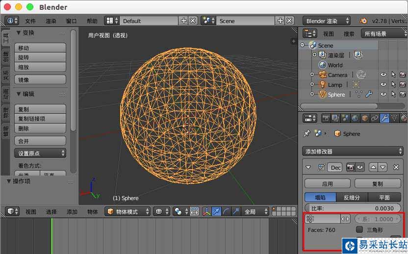Viewport: 408px width, 254px height.
Task: Open the 文件 menu
Action: pos(30,21)
